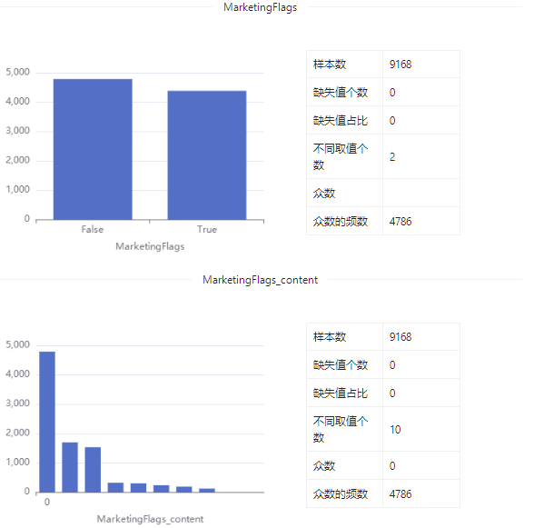
Task: Click the True bar in MarketingFlags chart
Action: pos(207,155)
